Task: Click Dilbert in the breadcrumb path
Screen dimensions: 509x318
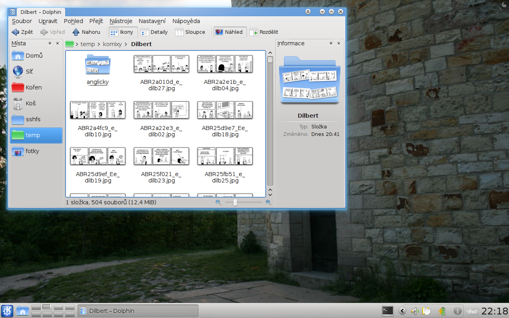Action: coord(141,44)
